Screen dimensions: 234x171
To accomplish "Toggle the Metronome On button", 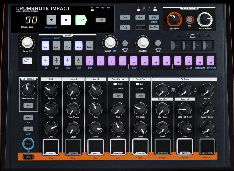I will pos(28,106).
